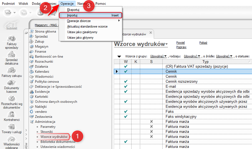Click the S cross mark of first Faktura marża
The image size is (252, 149).
(x=151, y=122)
